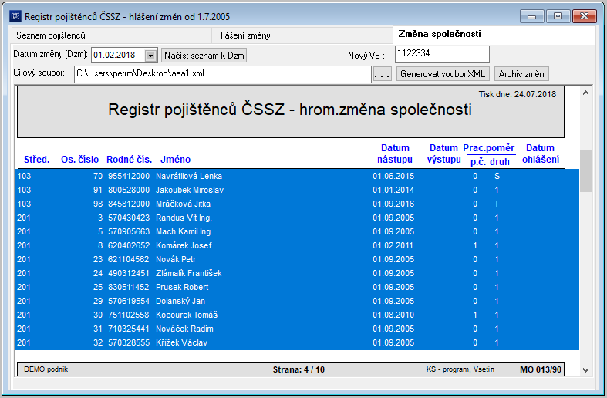Close the Registr pojištěnců window
This screenshot has height=398, width=607.
pyautogui.click(x=584, y=17)
